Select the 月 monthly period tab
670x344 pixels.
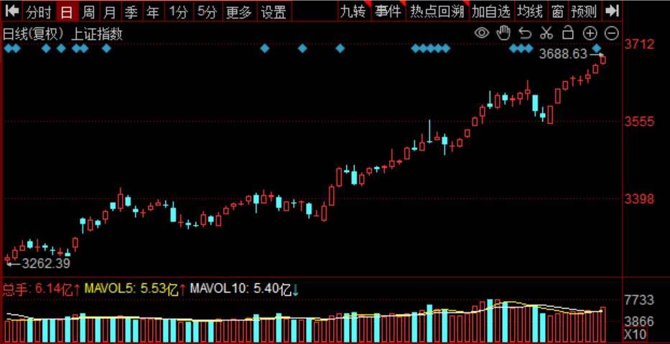click(110, 12)
